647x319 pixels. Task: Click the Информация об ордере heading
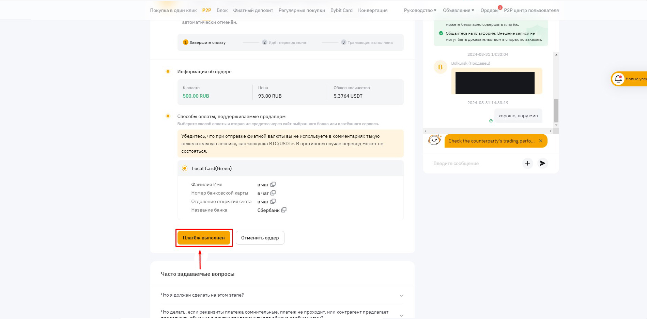204,71
